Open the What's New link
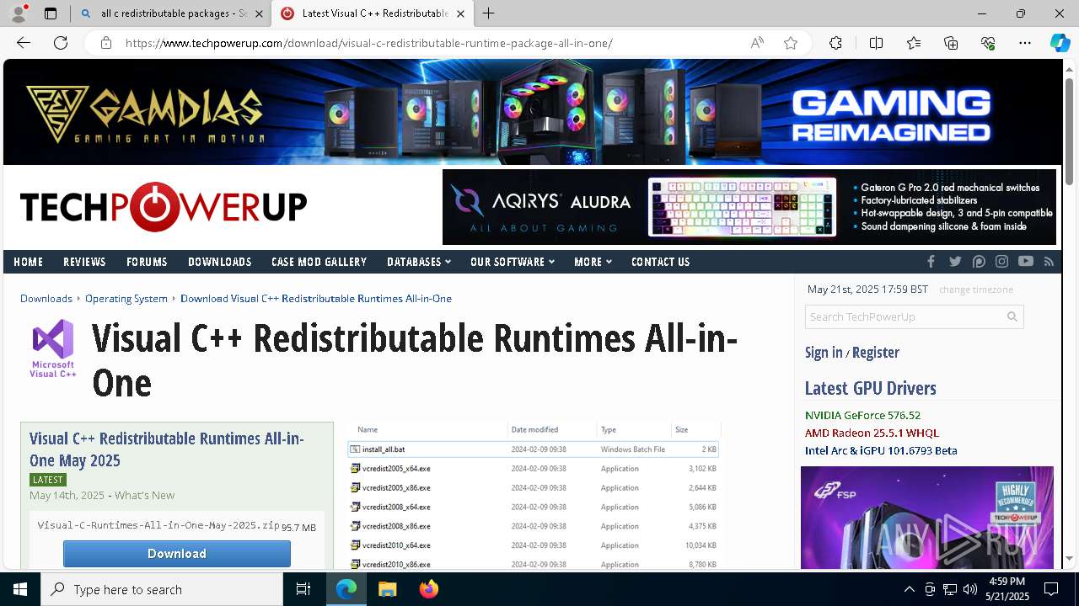The width and height of the screenshot is (1079, 606). [x=144, y=495]
